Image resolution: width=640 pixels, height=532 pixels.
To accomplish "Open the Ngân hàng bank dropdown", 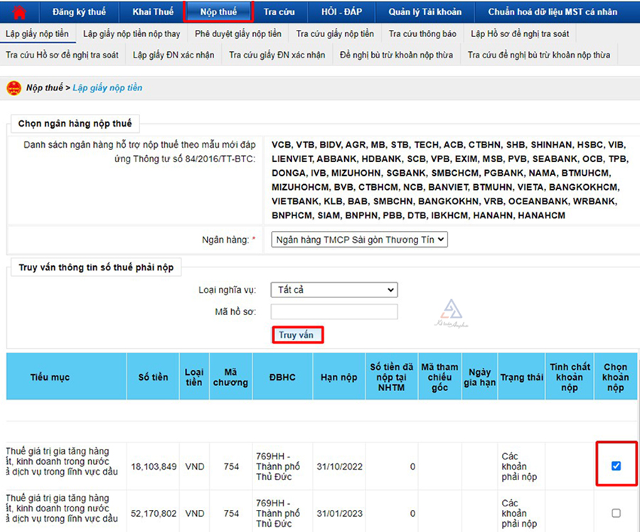I will [359, 240].
